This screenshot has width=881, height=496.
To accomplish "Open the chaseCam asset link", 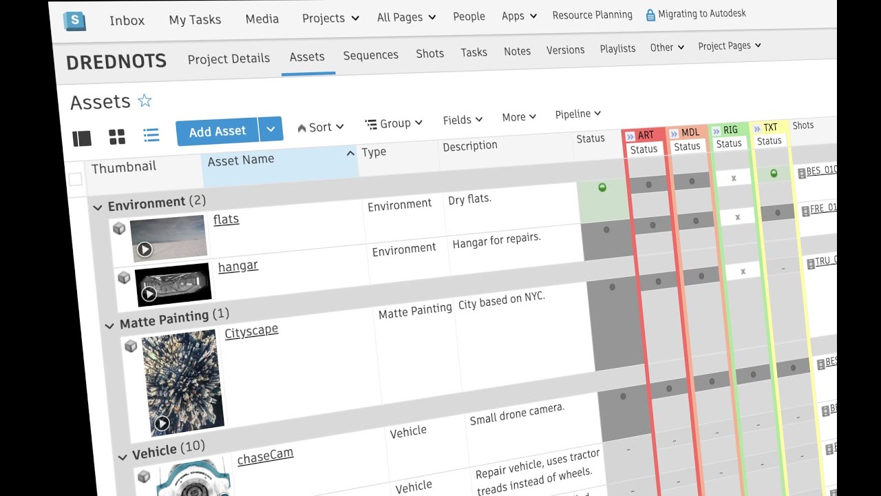I will click(x=265, y=456).
